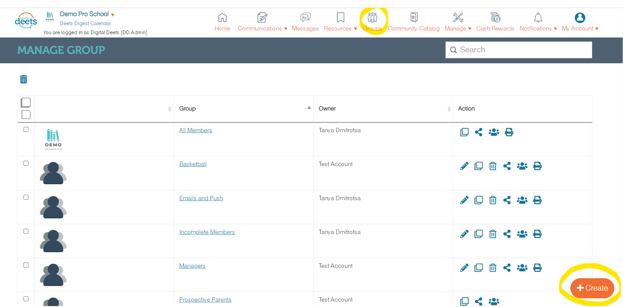Tick the Managers row checkbox
This screenshot has height=307, width=623.
[x=26, y=265]
